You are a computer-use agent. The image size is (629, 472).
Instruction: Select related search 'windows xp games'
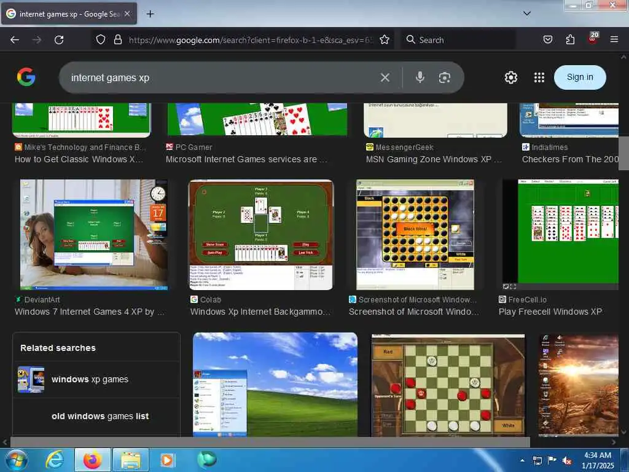click(96, 379)
